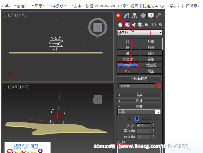Select the Shapes category icon
Image resolution: width=203 pixels, height=153 pixels.
127,25
